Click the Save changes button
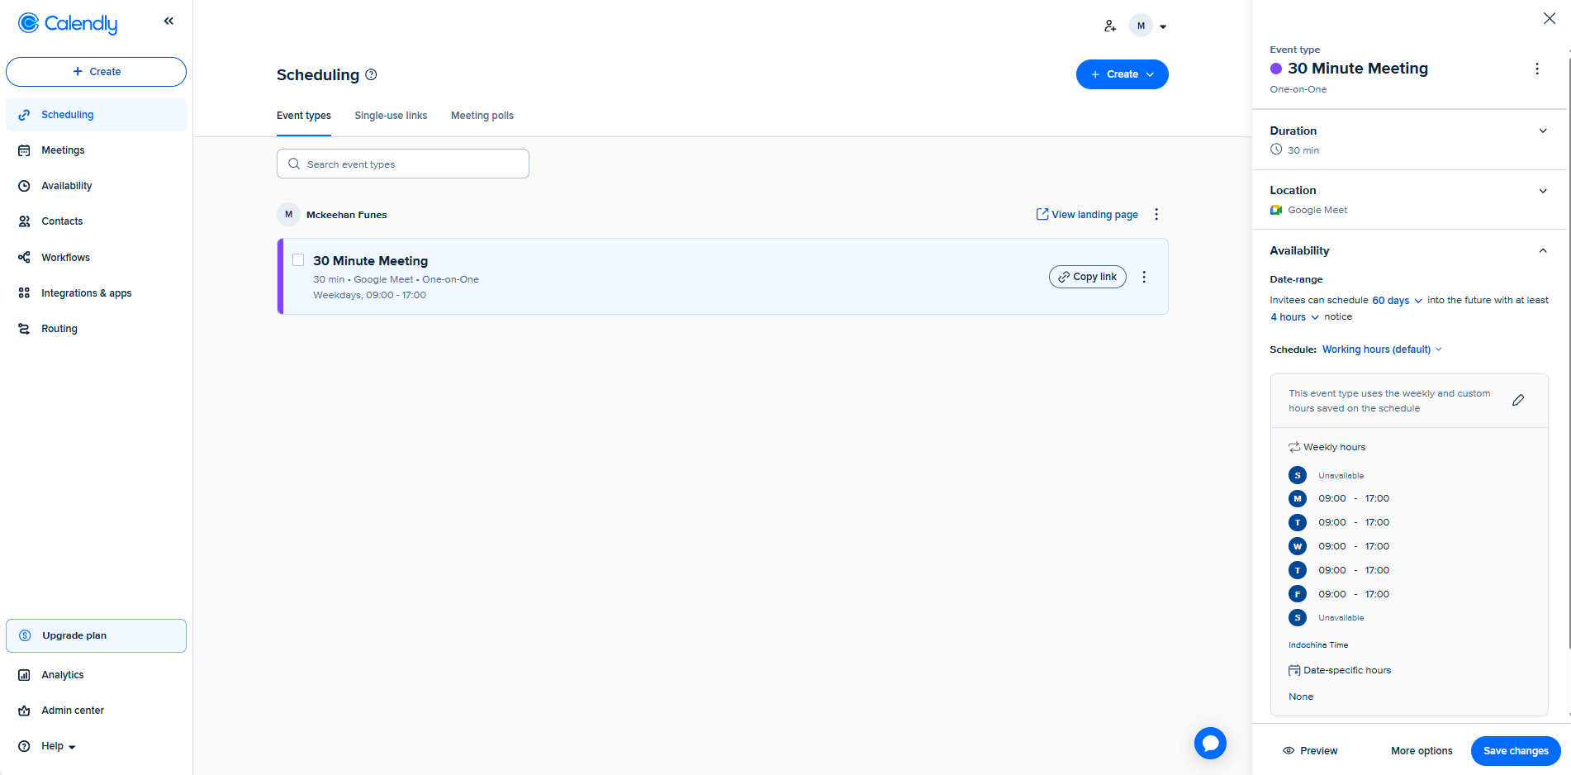Image resolution: width=1571 pixels, height=775 pixels. point(1516,751)
